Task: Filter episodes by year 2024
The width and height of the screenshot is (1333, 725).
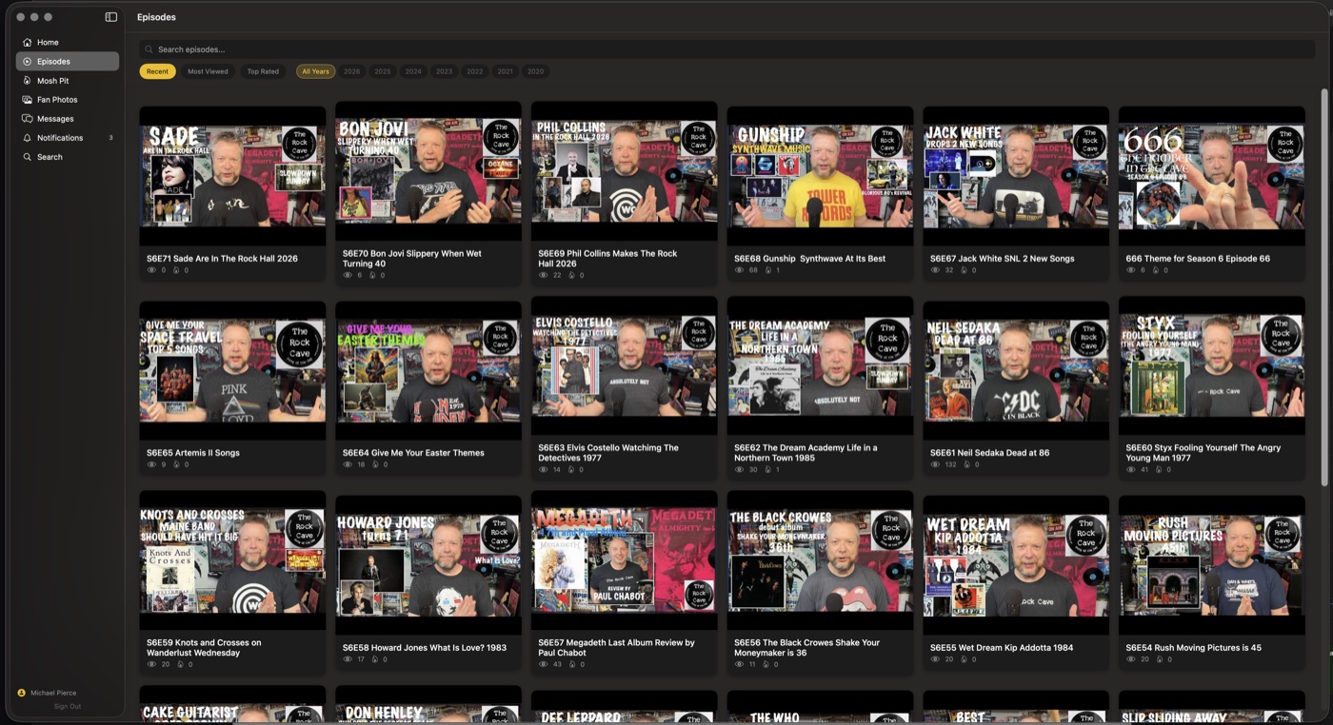Action: coord(413,70)
